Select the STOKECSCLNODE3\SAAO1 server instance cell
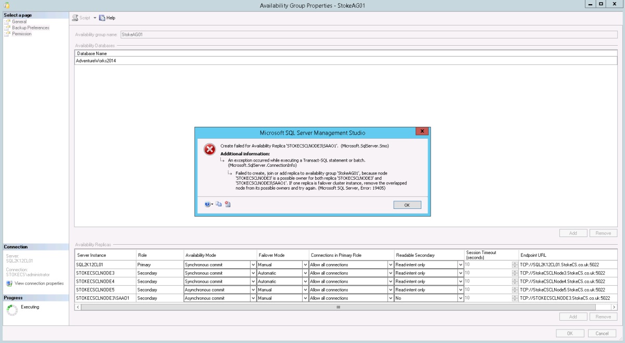The width and height of the screenshot is (625, 343). [105, 298]
